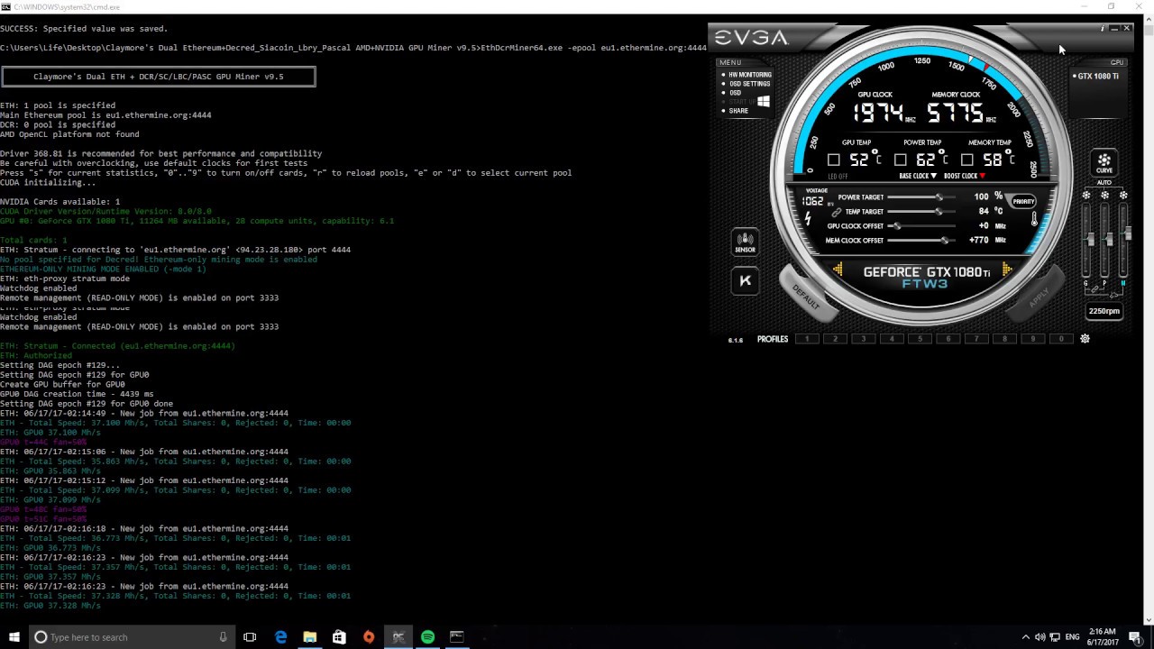Image resolution: width=1154 pixels, height=649 pixels.
Task: Select Share menu item
Action: pos(738,111)
